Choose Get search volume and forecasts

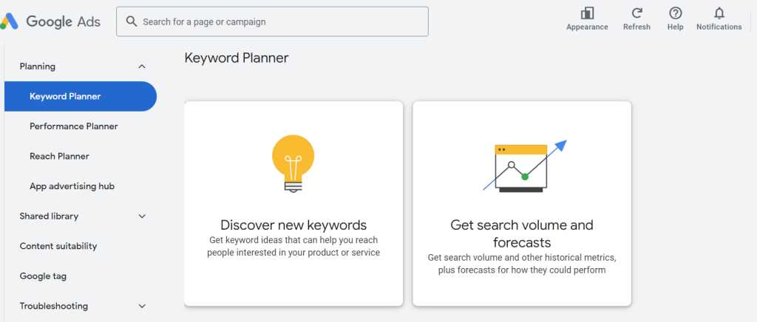point(522,203)
